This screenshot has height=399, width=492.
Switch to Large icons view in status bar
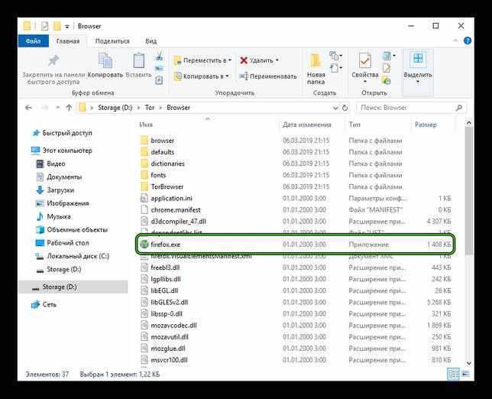(x=465, y=374)
